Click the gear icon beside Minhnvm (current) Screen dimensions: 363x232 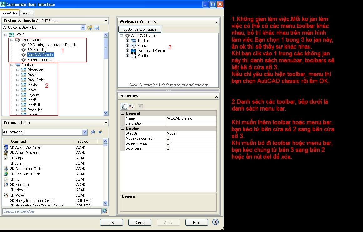(x=23, y=60)
